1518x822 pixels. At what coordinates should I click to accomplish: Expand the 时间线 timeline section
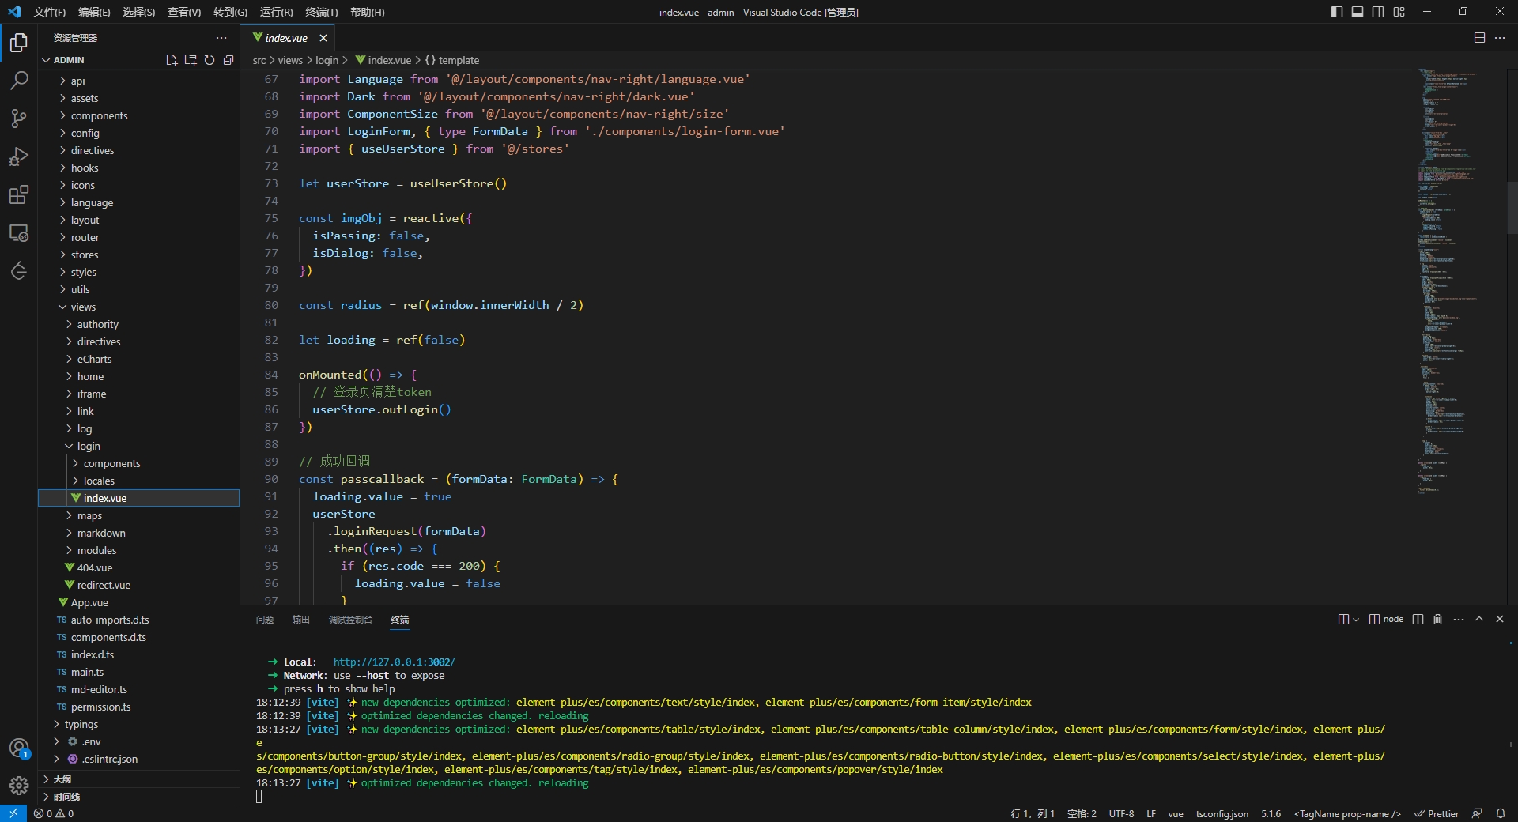pyautogui.click(x=139, y=797)
